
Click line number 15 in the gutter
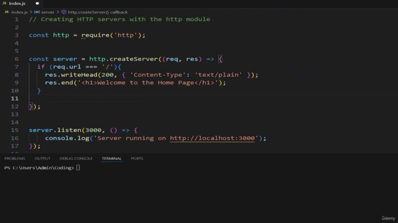[15, 130]
